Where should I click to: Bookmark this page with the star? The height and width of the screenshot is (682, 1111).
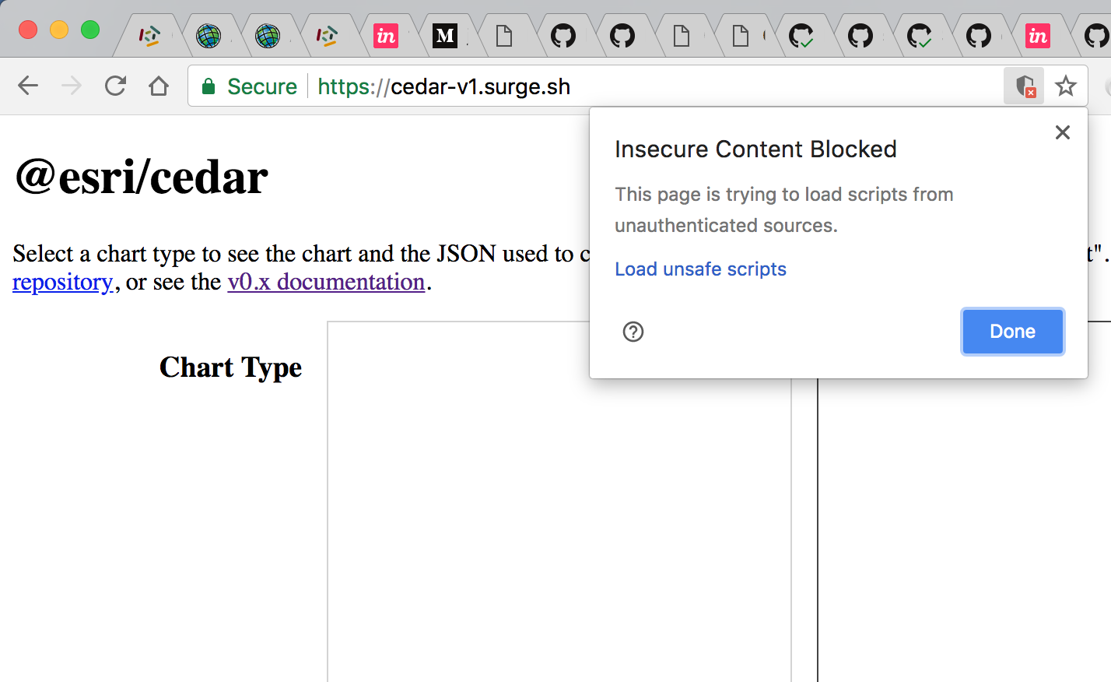click(1066, 86)
